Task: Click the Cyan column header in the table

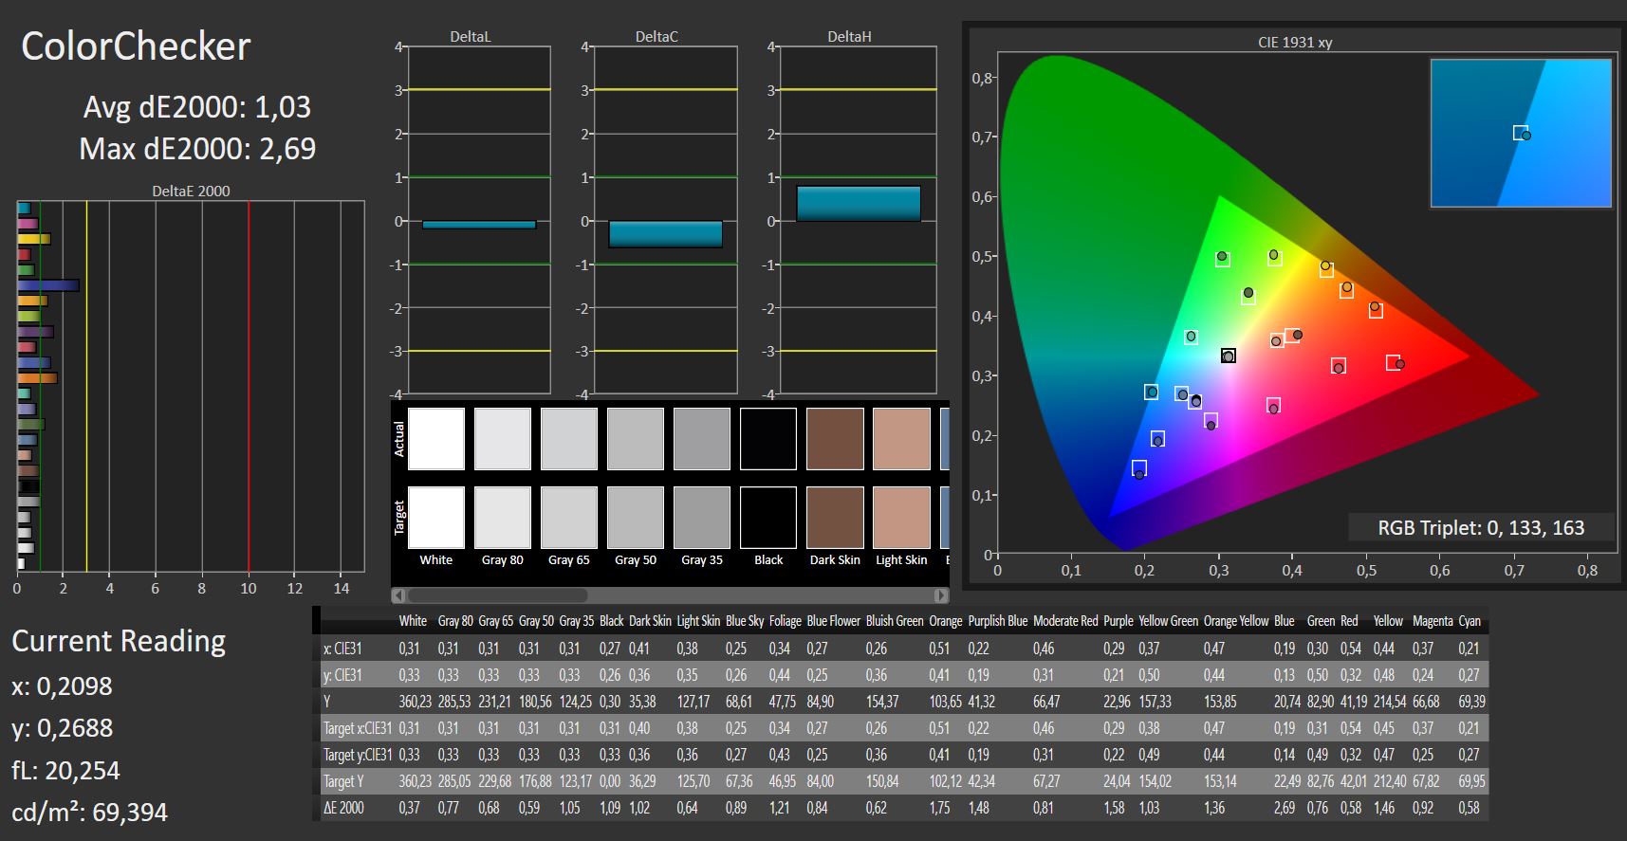Action: click(x=1470, y=621)
